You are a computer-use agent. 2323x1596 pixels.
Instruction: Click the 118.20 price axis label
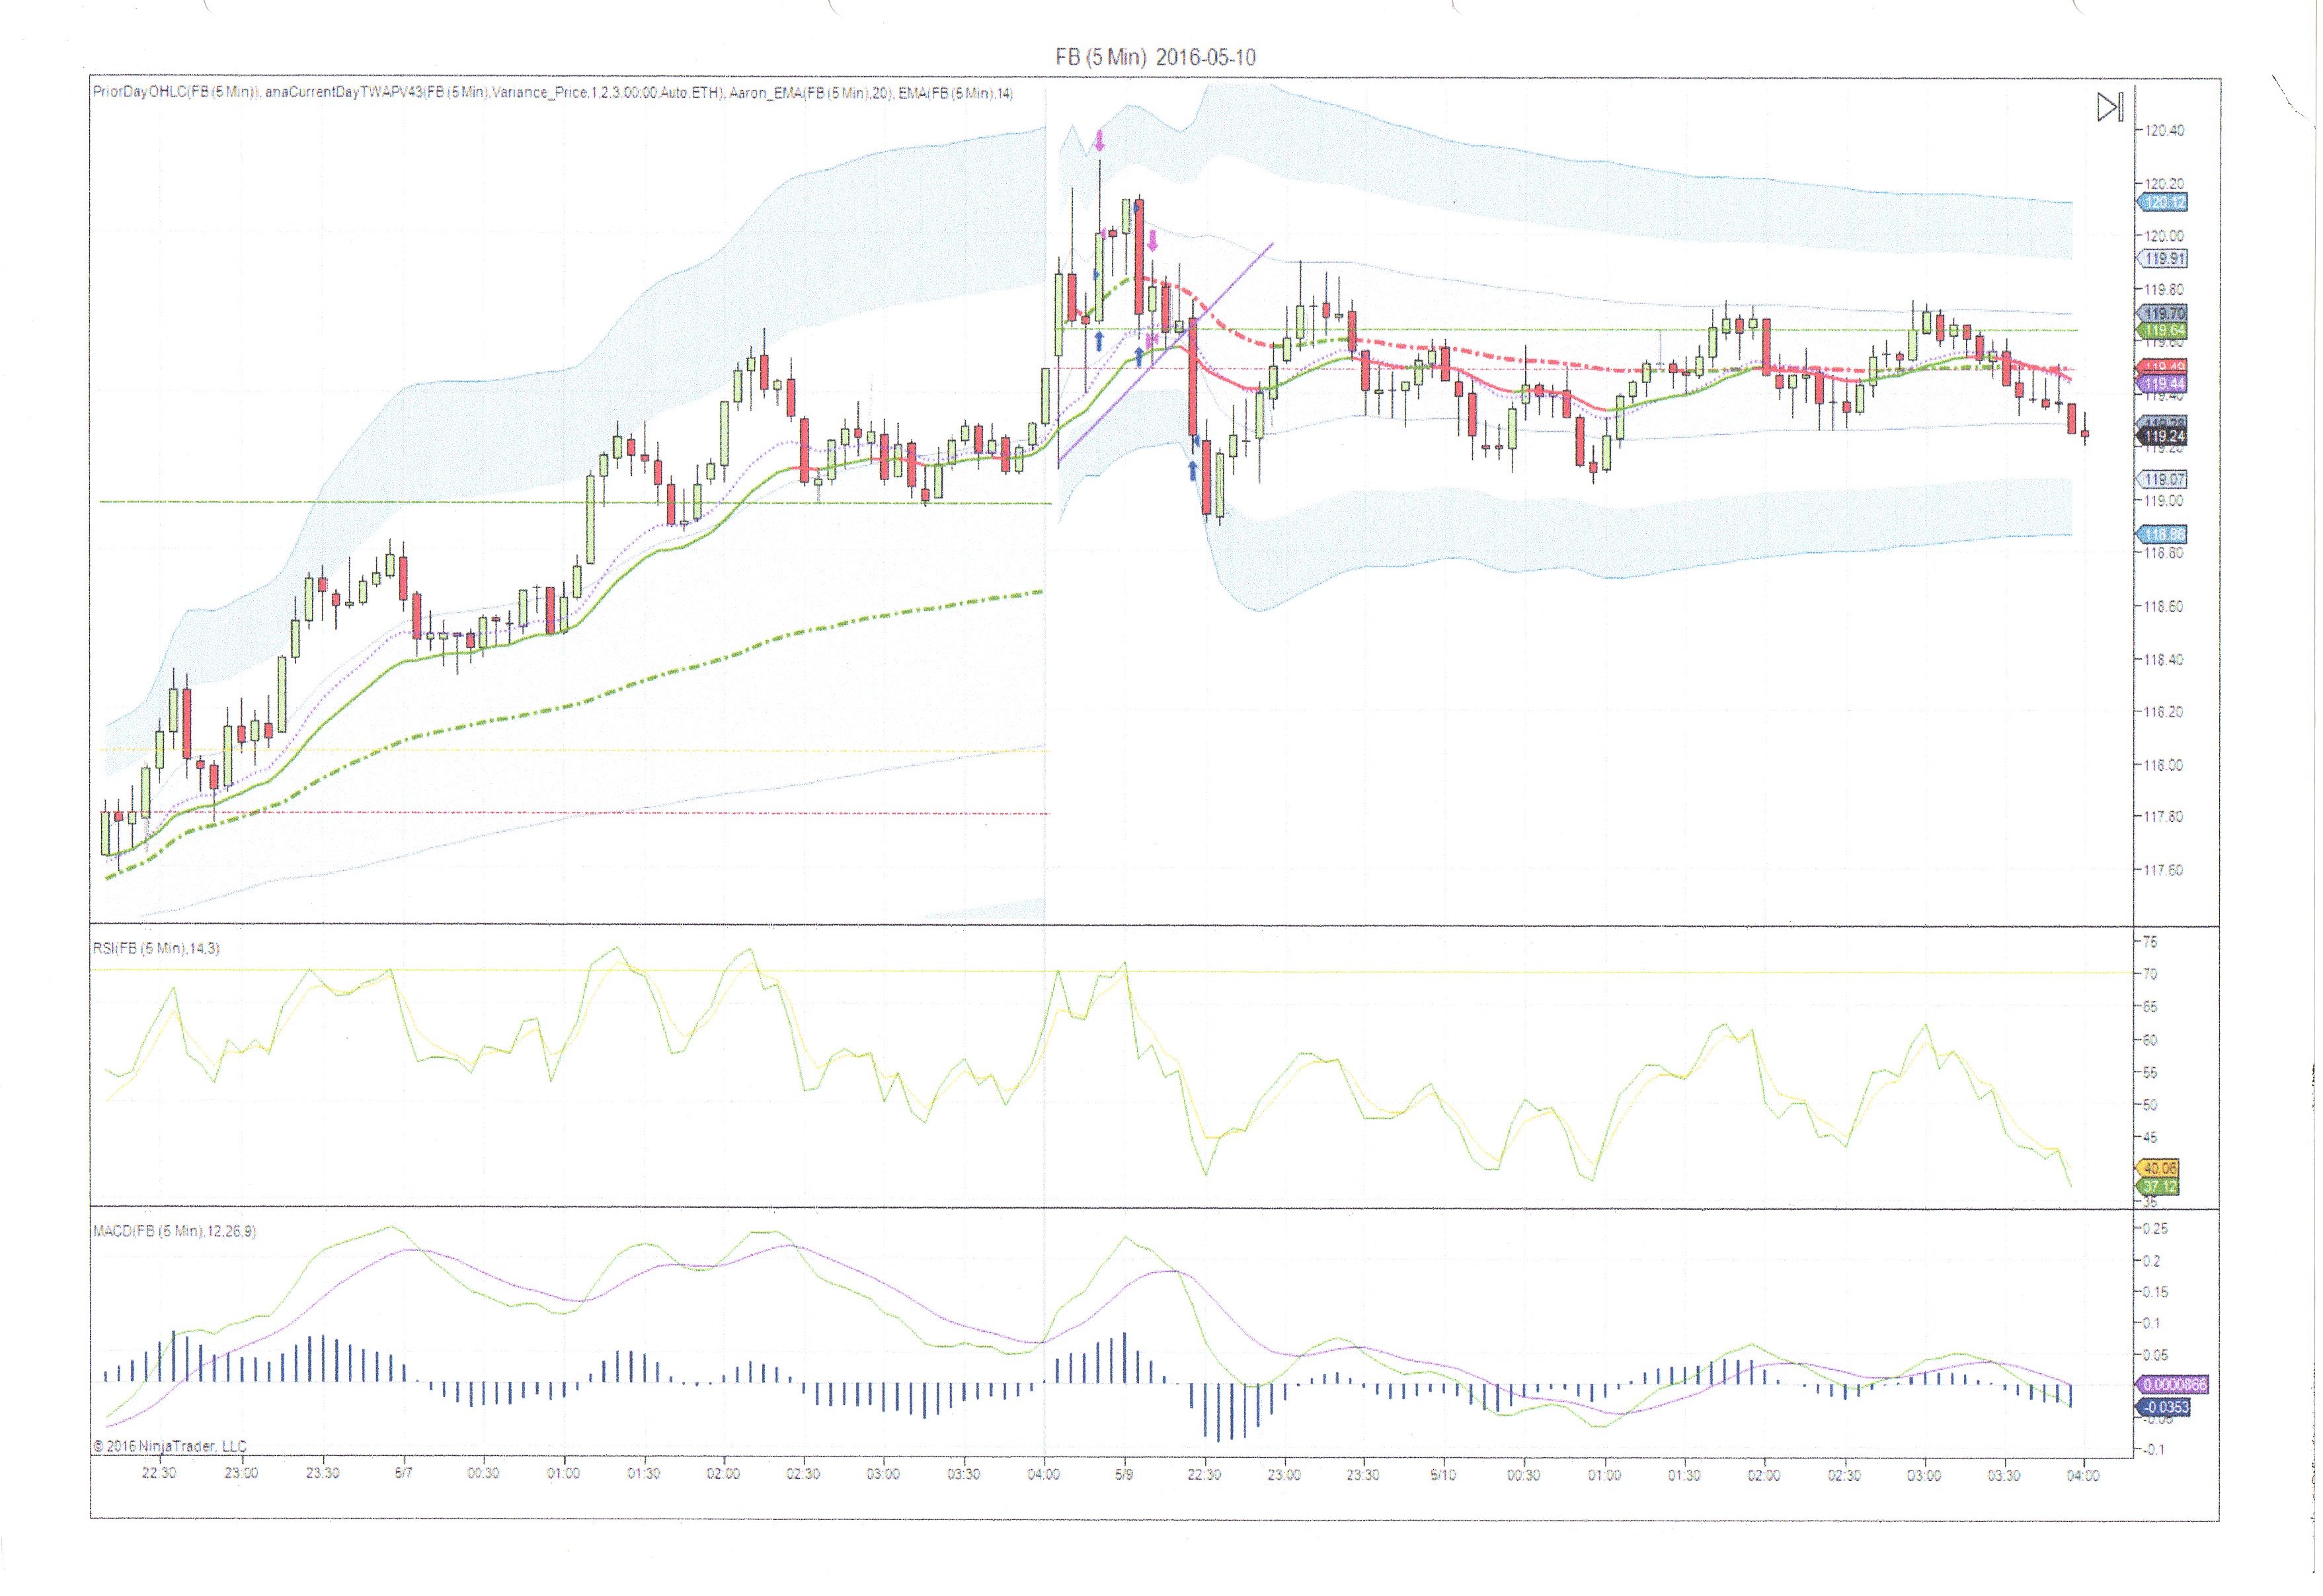[x=2164, y=713]
